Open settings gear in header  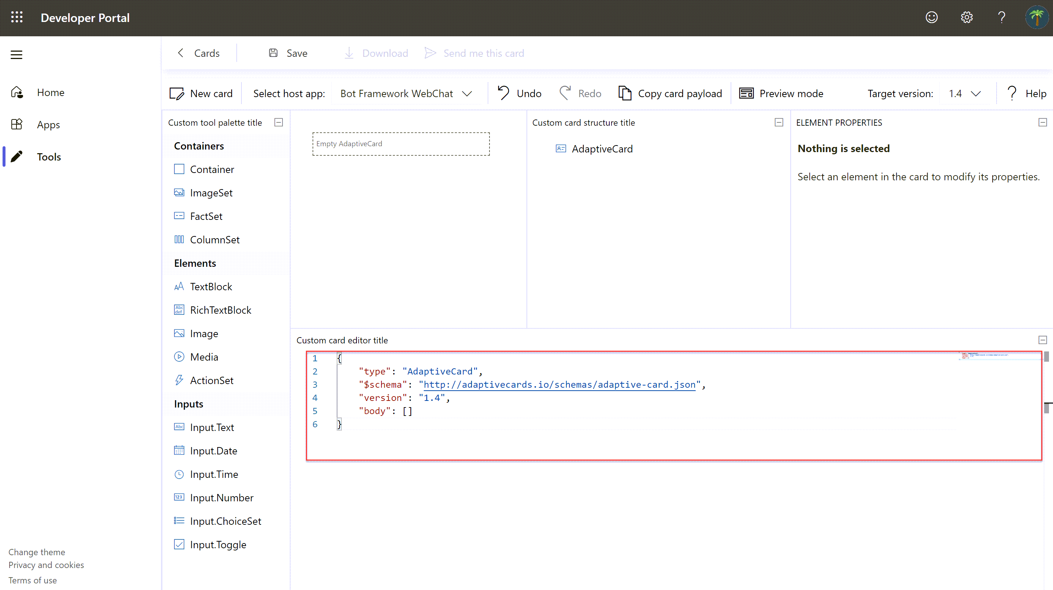pyautogui.click(x=966, y=18)
